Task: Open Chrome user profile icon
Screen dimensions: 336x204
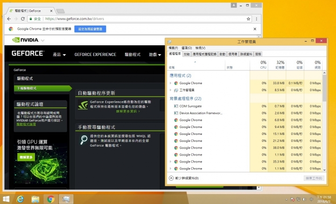Action: point(234,5)
